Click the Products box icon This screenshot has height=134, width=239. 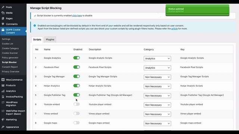point(3,85)
